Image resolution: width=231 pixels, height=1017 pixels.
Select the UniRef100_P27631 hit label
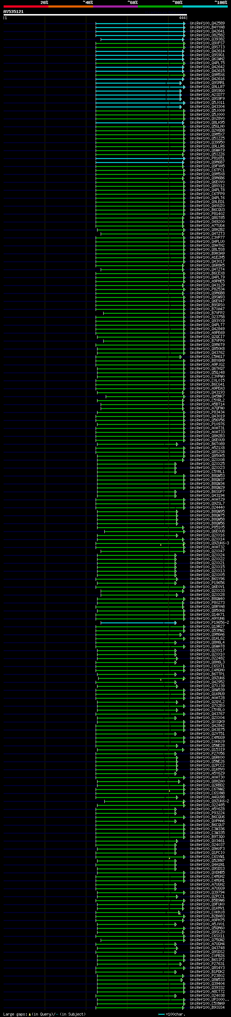[207, 964]
